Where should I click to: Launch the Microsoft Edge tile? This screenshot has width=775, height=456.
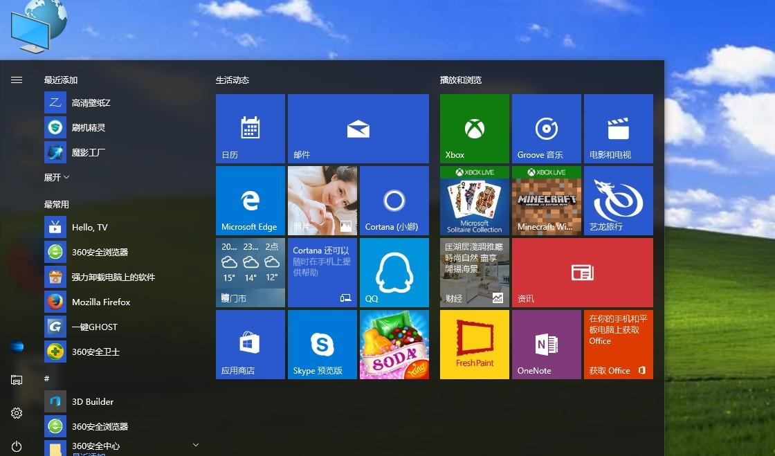(250, 201)
